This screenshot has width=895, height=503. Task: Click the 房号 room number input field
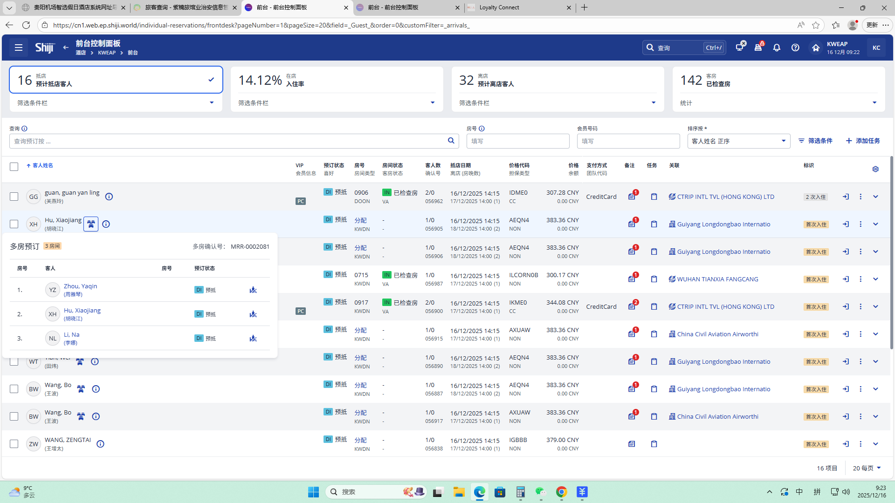[x=517, y=141]
